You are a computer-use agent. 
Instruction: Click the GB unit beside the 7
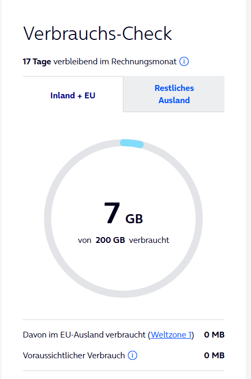point(134,219)
